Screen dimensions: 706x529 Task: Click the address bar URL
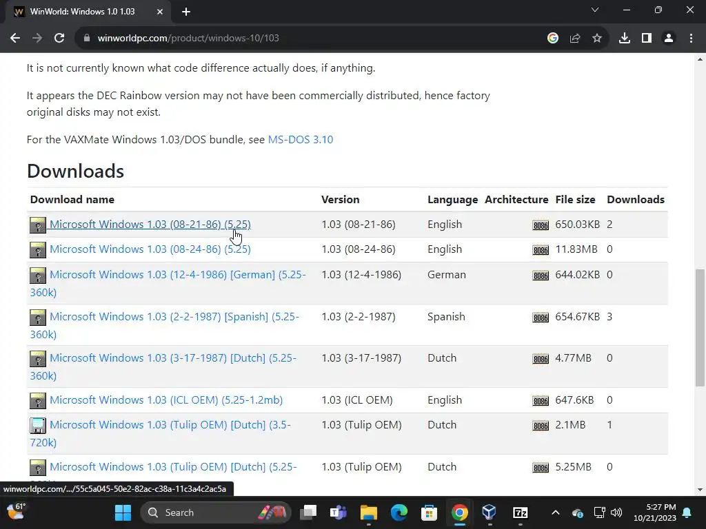click(188, 39)
